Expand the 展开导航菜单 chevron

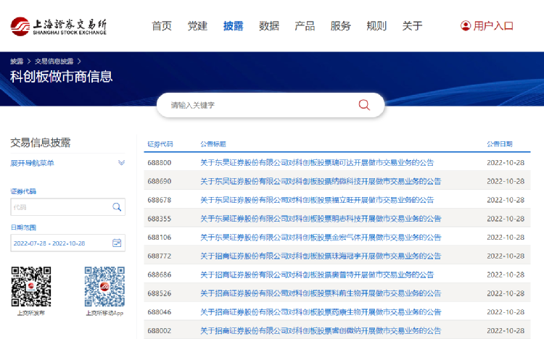121,163
